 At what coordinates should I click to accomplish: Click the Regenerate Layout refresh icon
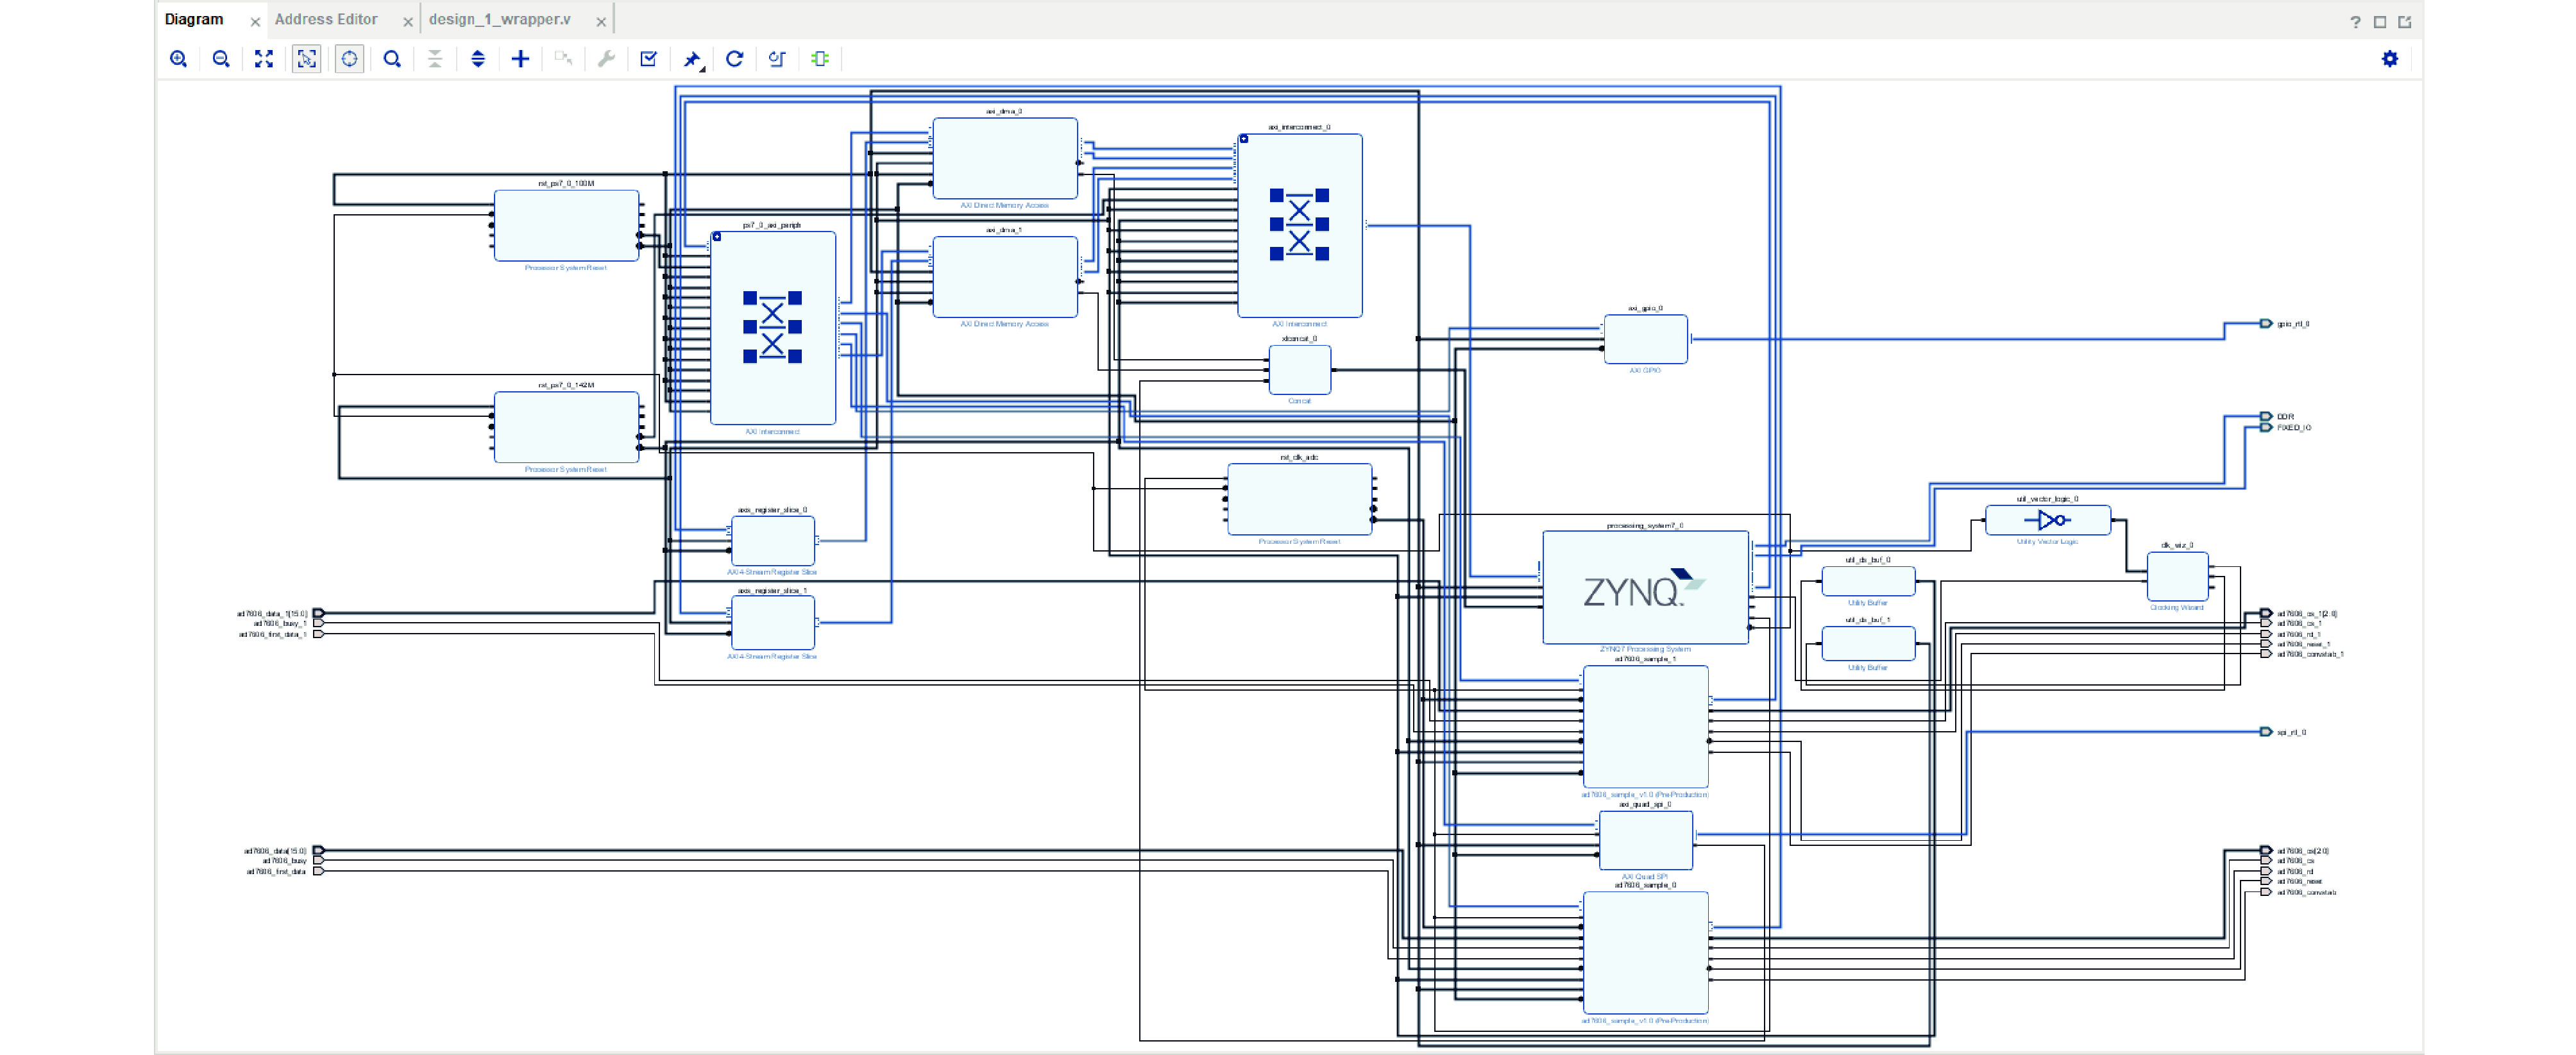(734, 59)
